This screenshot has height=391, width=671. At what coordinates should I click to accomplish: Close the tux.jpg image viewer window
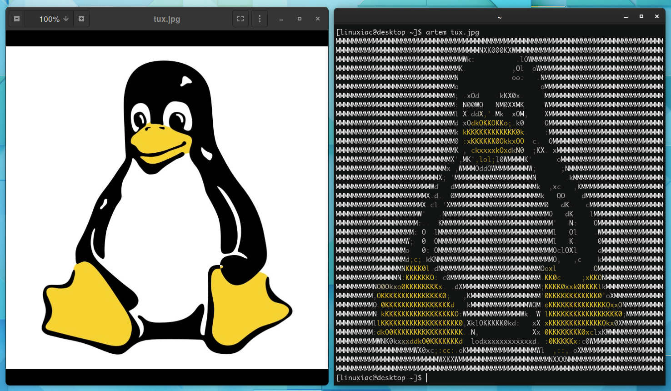click(x=318, y=19)
